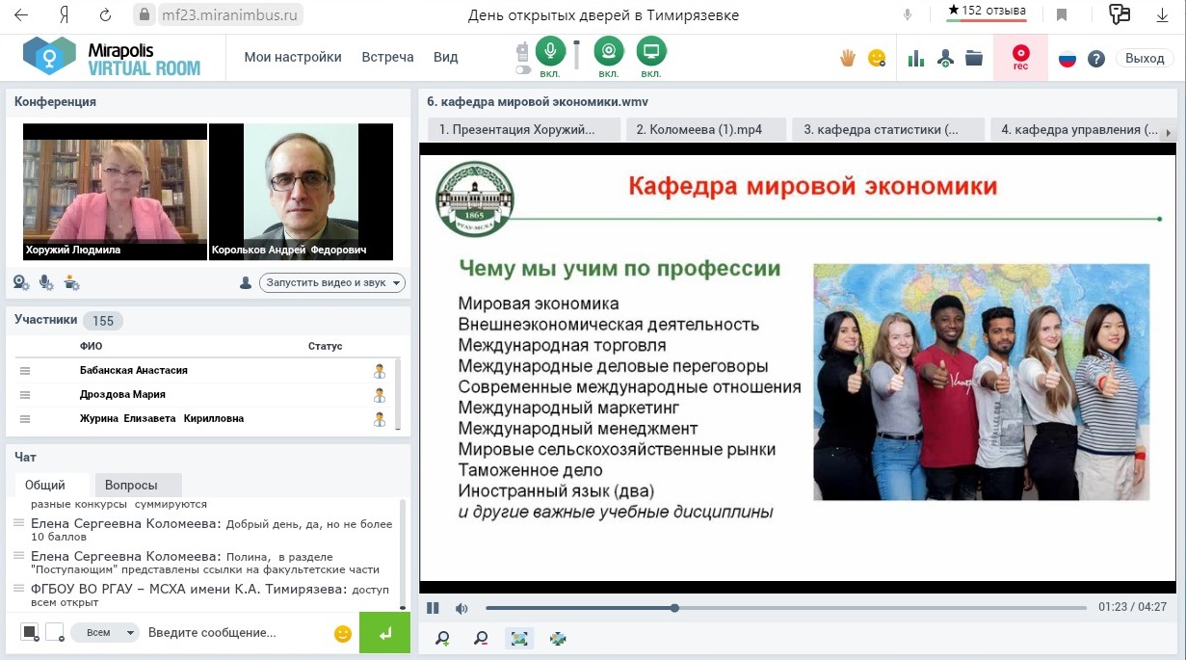
Task: Open the Russian flag language selector
Action: (x=1067, y=59)
